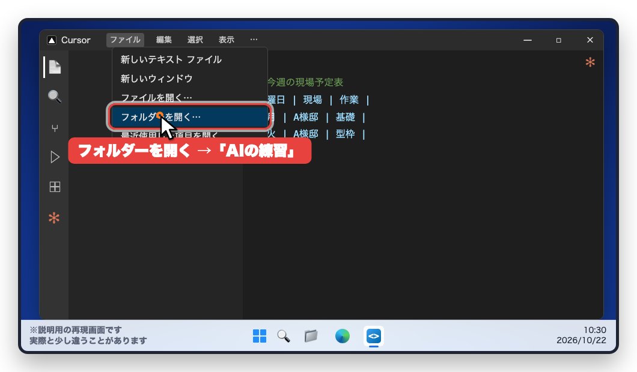The image size is (637, 372).
Task: Click the active Cursor app icon on taskbar
Action: (x=374, y=337)
